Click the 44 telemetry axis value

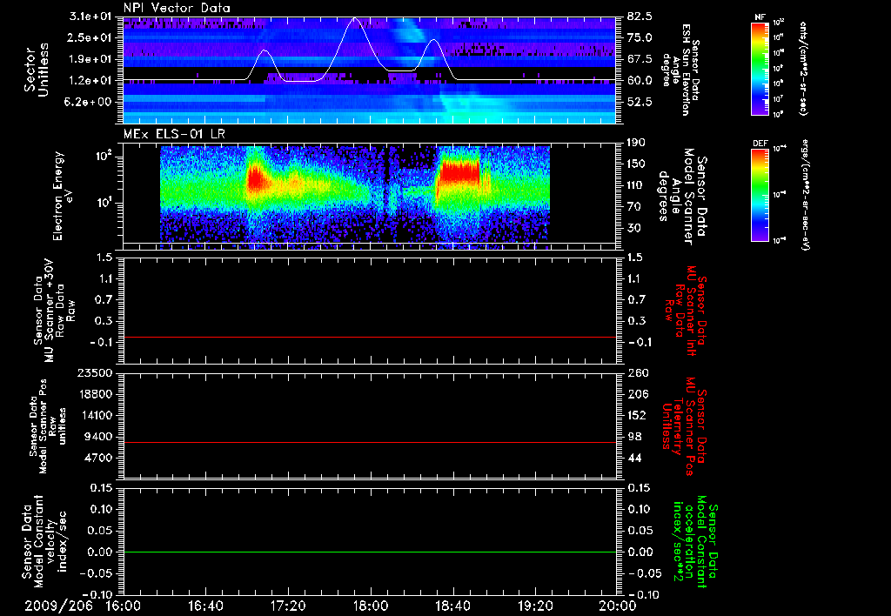pos(635,458)
